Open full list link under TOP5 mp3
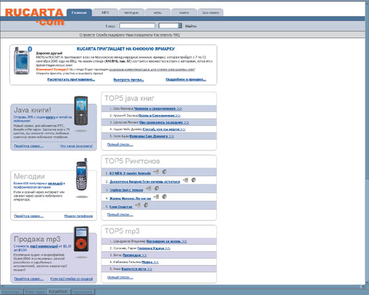Image resolution: width=369 pixels, height=295 pixels. [x=121, y=277]
